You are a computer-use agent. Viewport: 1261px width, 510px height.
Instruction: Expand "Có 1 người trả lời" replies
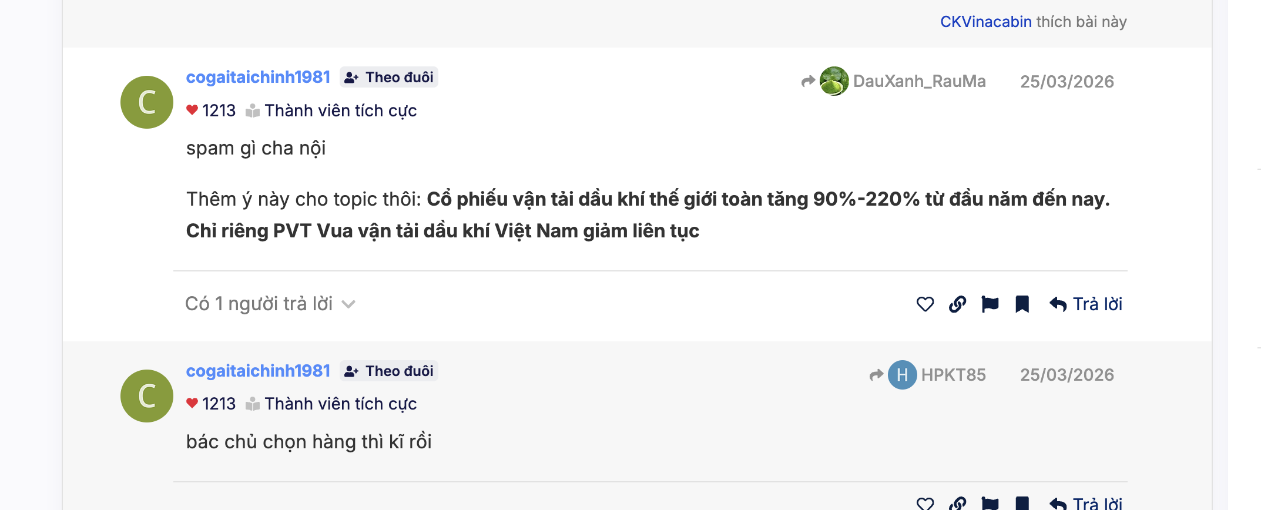270,304
